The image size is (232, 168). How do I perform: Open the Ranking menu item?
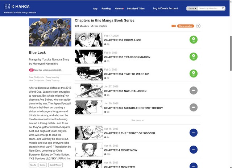(x=106, y=8)
